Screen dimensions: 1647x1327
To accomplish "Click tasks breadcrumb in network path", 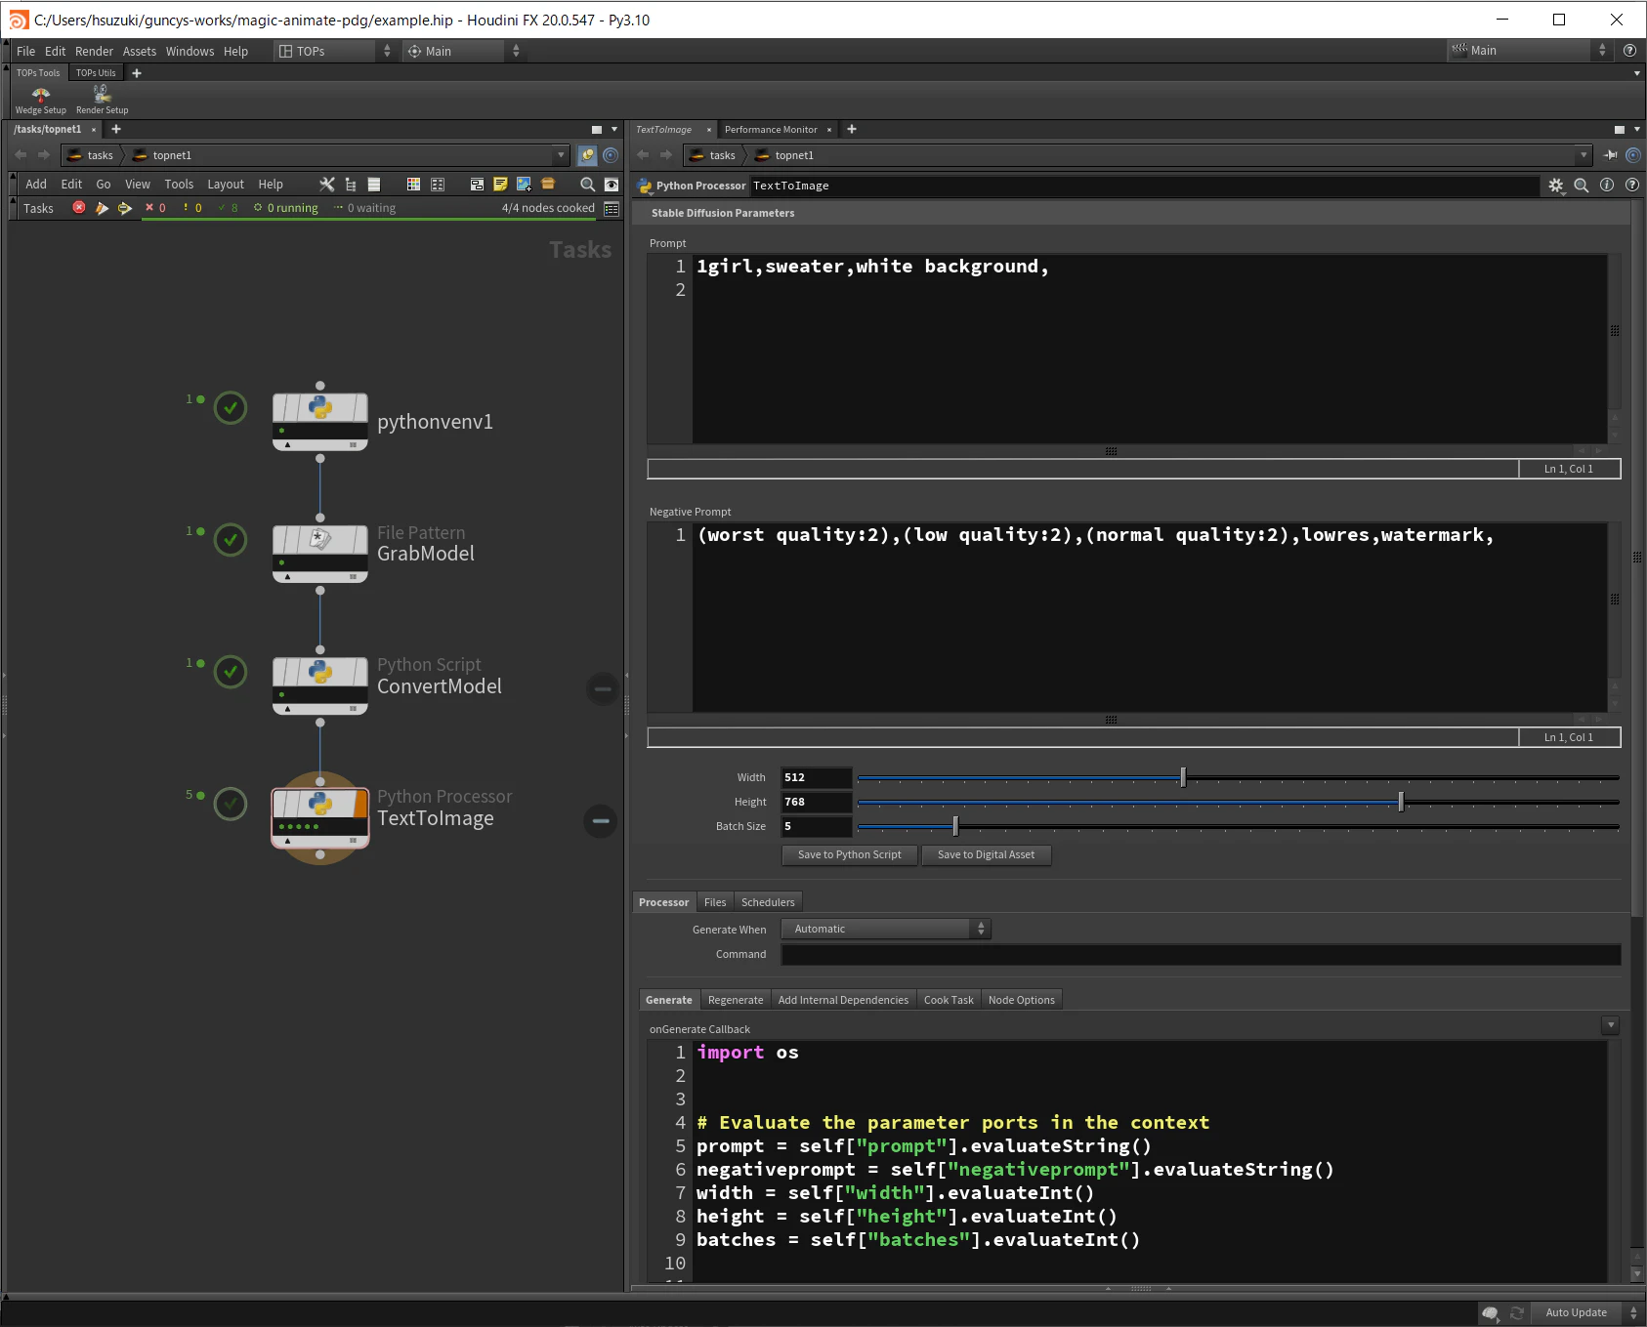I will pos(90,155).
